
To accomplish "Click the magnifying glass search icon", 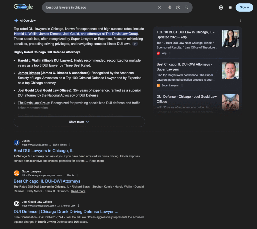I will 186,8.
